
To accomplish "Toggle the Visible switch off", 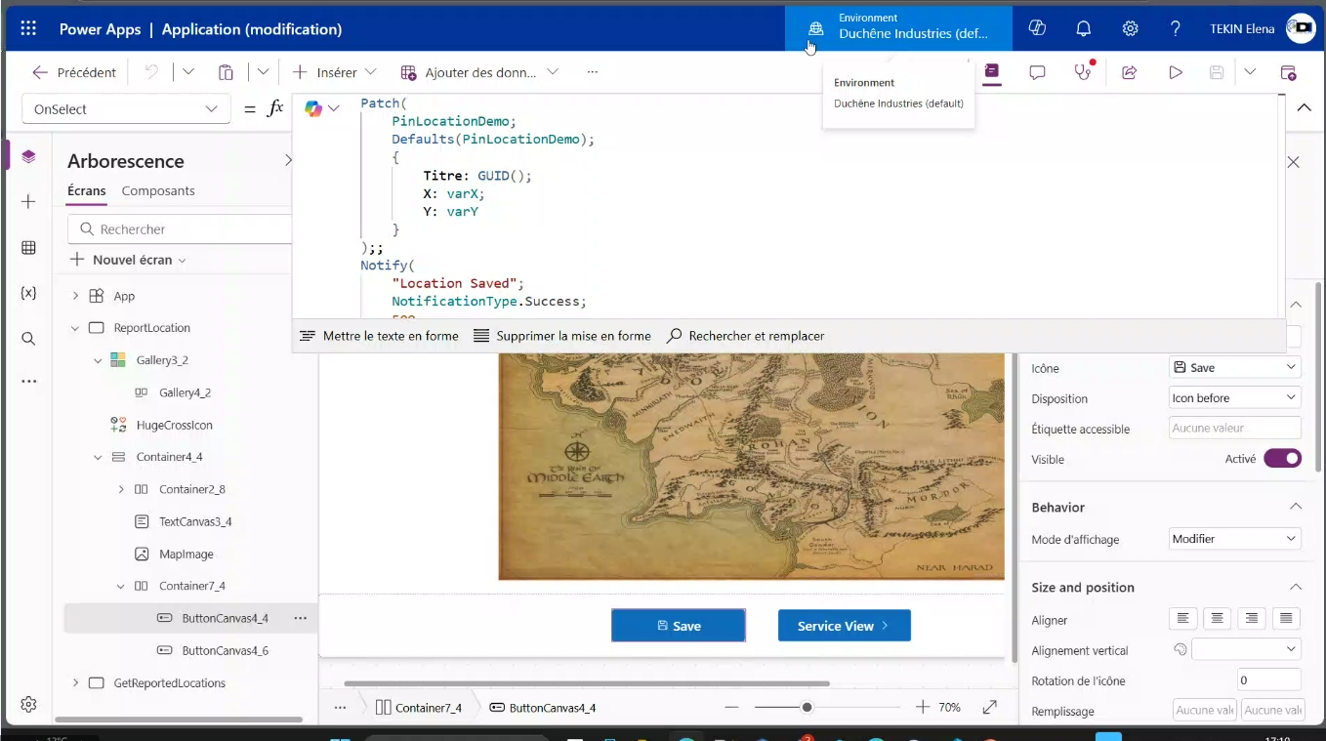I will 1282,459.
